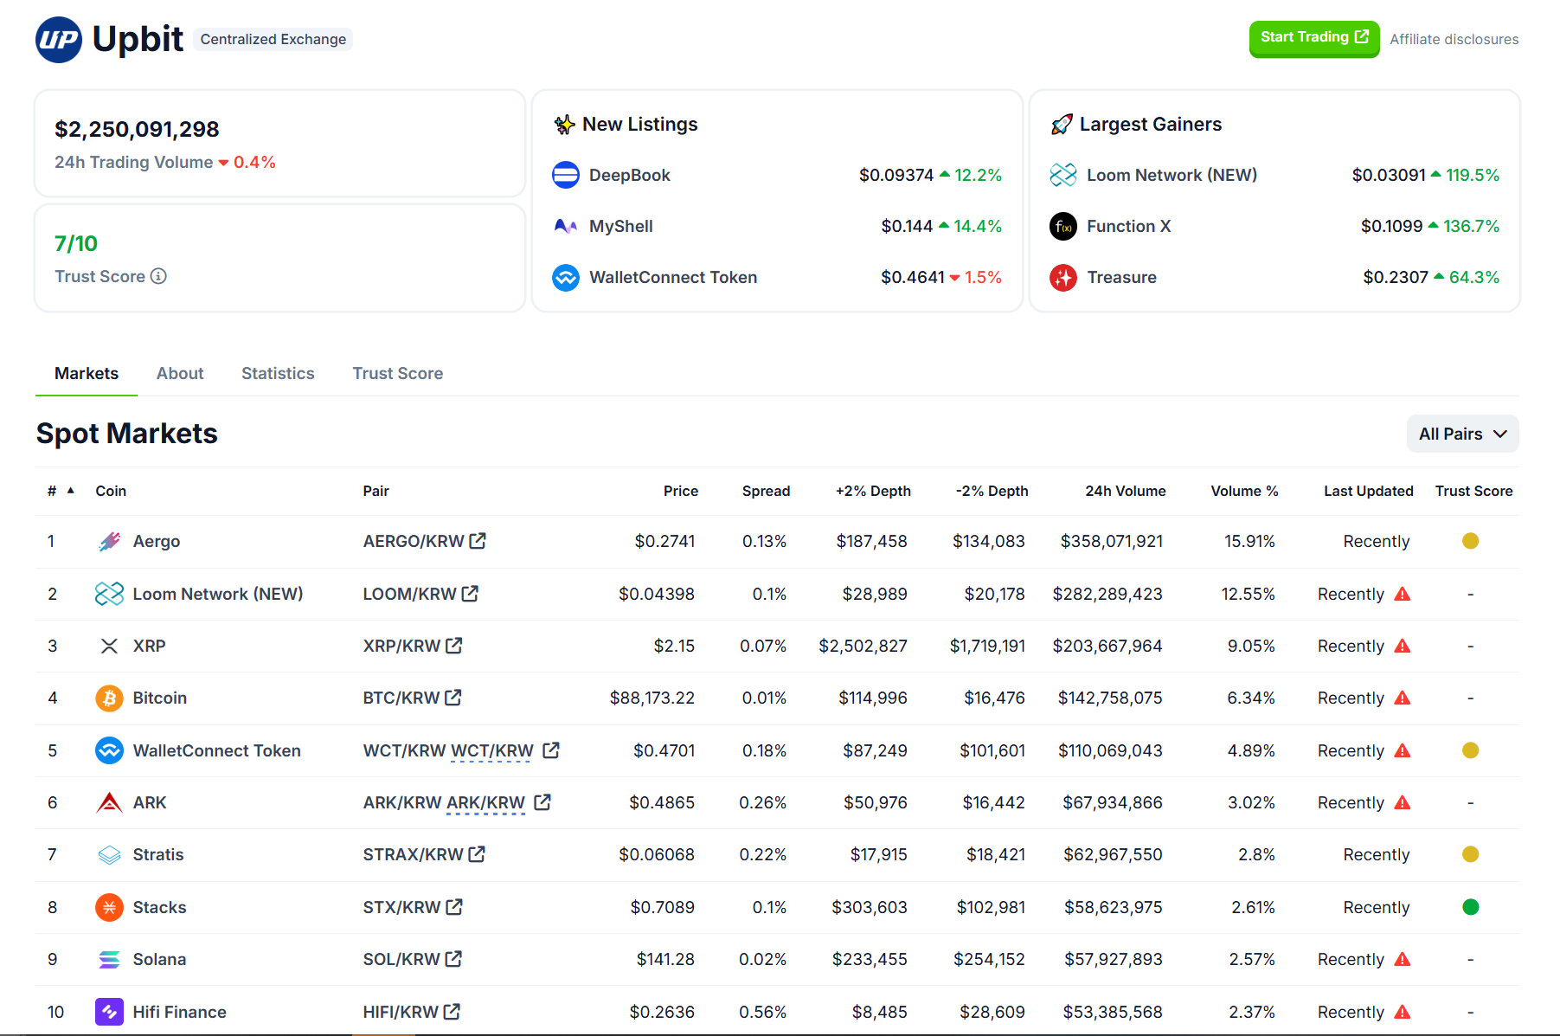The image size is (1560, 1036).
Task: Open the AERGO/KRW external link icon
Action: (x=478, y=541)
